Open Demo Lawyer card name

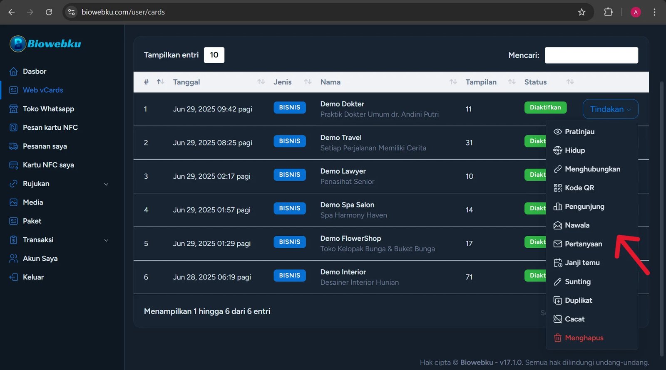(x=343, y=171)
